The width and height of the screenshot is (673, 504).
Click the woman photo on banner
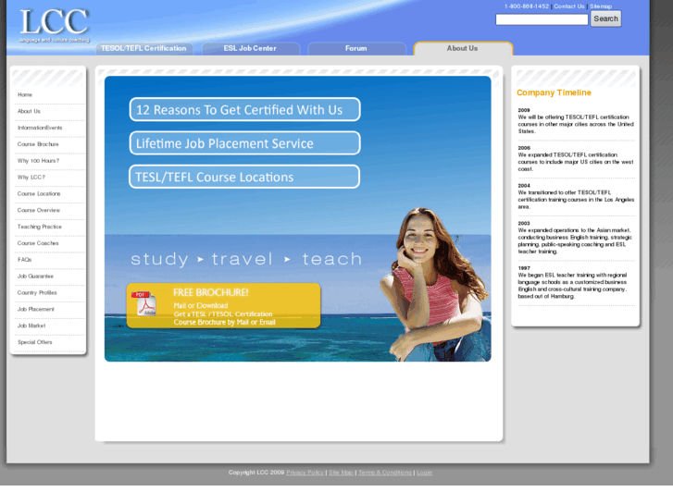click(433, 277)
